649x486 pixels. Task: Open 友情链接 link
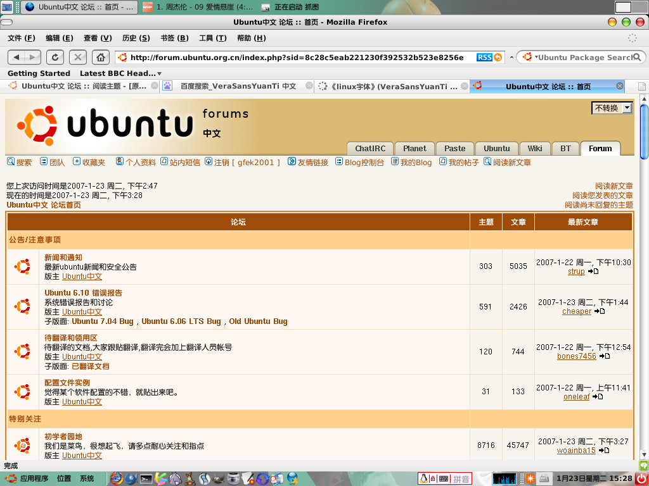[x=312, y=163]
